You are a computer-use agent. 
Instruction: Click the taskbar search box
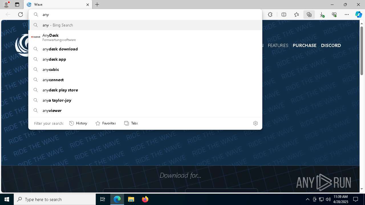pyautogui.click(x=55, y=199)
